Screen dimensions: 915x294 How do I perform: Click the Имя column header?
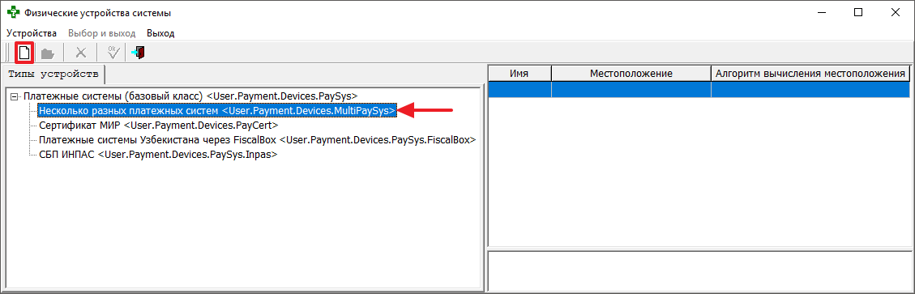tap(519, 74)
